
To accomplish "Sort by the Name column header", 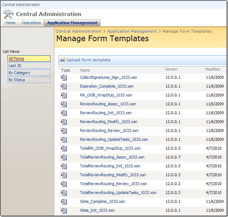I will coord(85,70).
